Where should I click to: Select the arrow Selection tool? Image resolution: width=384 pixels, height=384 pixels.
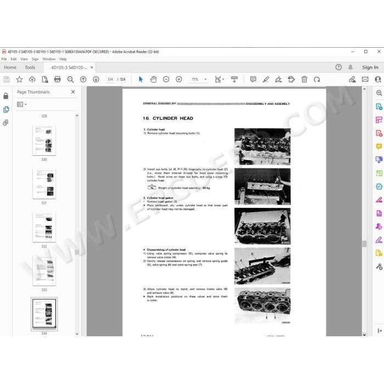140,80
